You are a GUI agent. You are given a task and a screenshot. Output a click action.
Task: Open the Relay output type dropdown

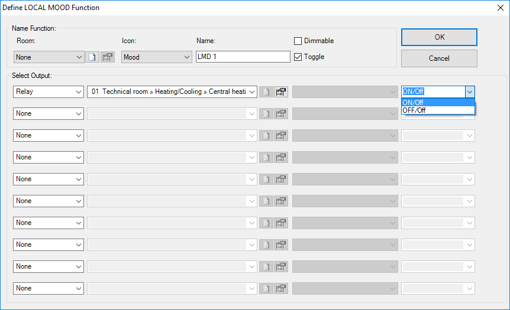pyautogui.click(x=49, y=92)
